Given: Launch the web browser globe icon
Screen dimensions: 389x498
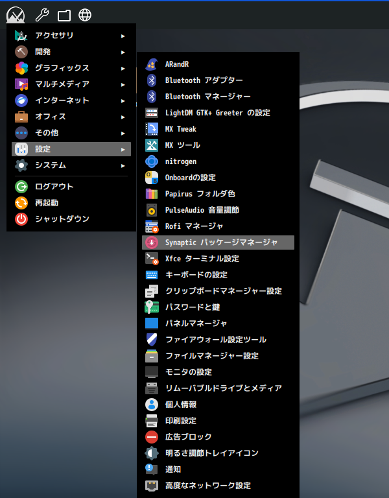Looking at the screenshot, I should 85,15.
